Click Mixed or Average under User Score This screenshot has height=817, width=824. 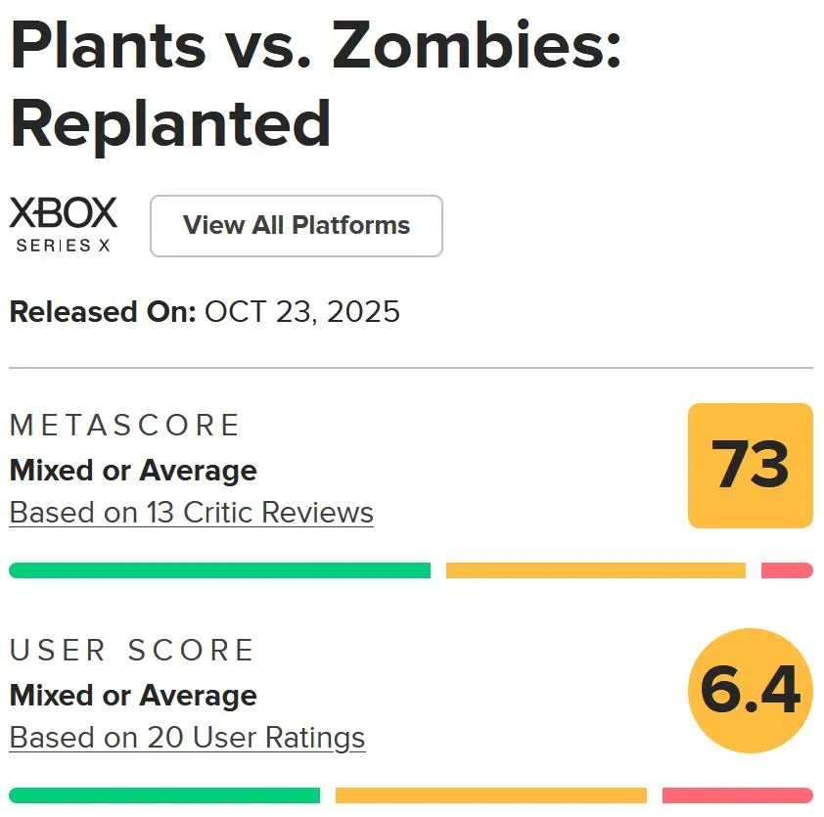[x=133, y=696]
